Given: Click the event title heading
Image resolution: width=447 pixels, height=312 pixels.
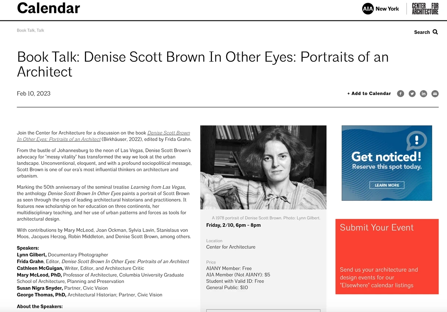Looking at the screenshot, I should click(x=203, y=64).
